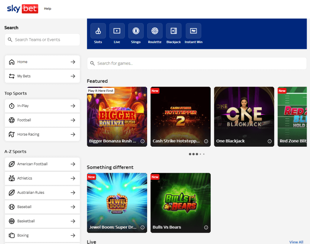The height and width of the screenshot is (244, 310).
Task: Open the Roulette category icon
Action: (155, 31)
